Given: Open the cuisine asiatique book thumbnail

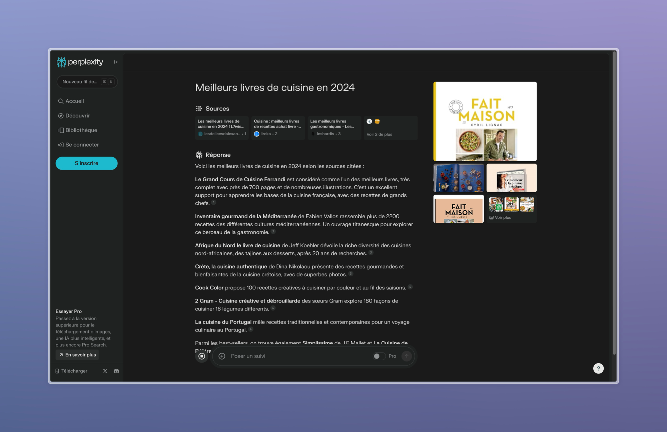Looking at the screenshot, I should point(512,178).
